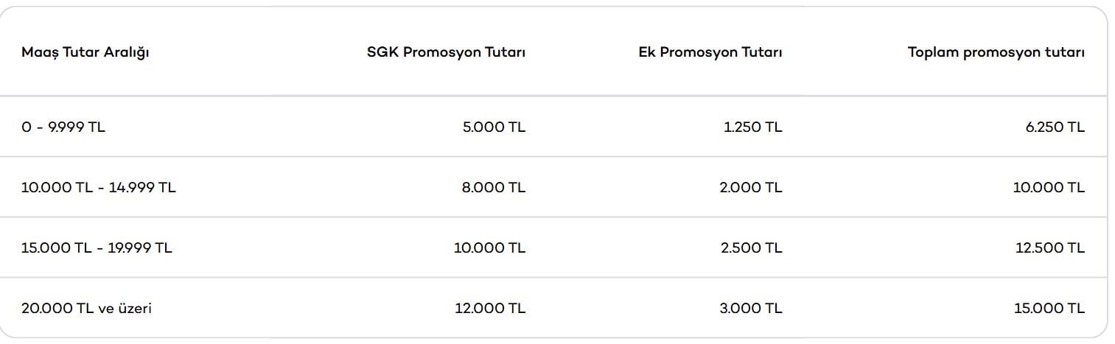Click the Toplam promosyon tutarı column header
Image resolution: width=1115 pixels, height=344 pixels.
996,52
